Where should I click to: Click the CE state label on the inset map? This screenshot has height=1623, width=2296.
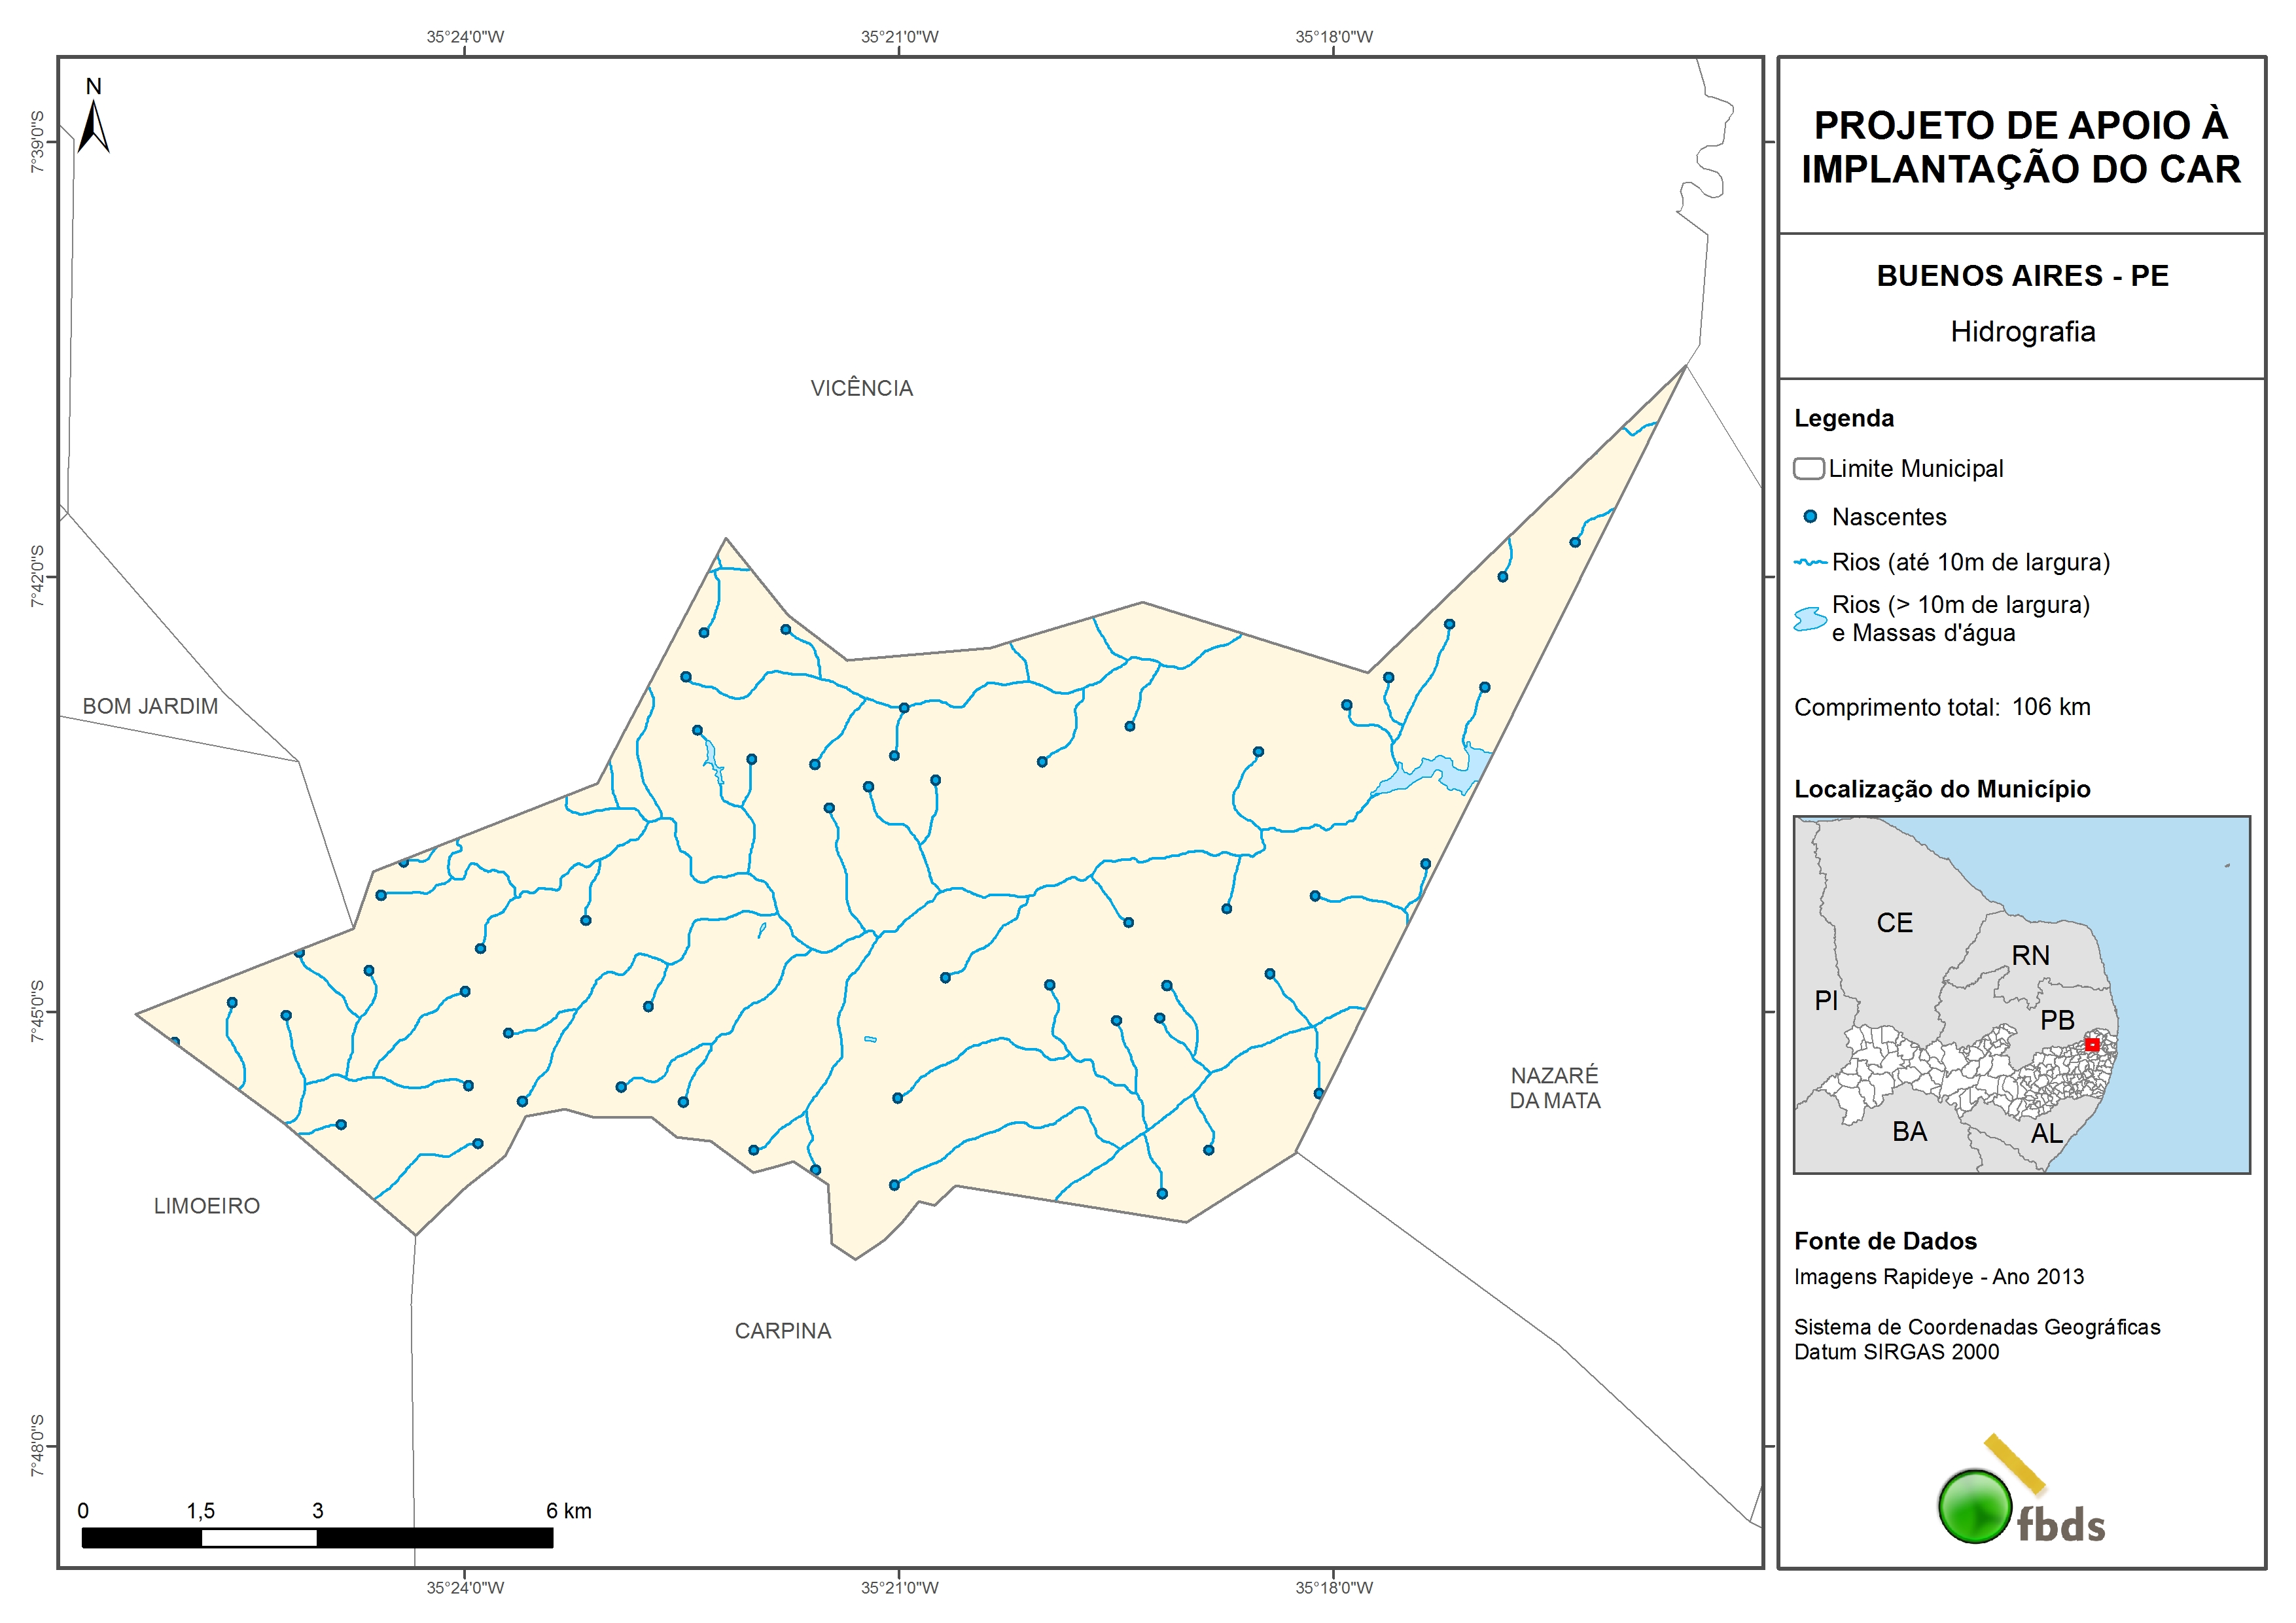point(1894,923)
